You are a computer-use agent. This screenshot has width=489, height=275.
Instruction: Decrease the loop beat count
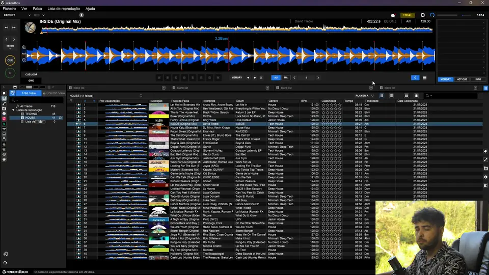(x=294, y=77)
